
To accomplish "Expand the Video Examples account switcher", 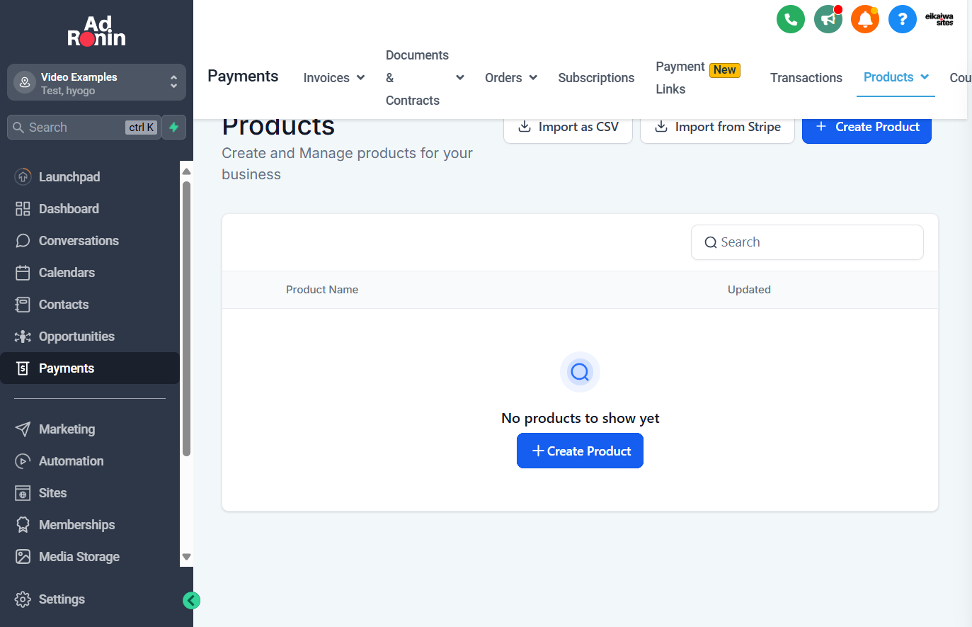I will click(x=96, y=83).
